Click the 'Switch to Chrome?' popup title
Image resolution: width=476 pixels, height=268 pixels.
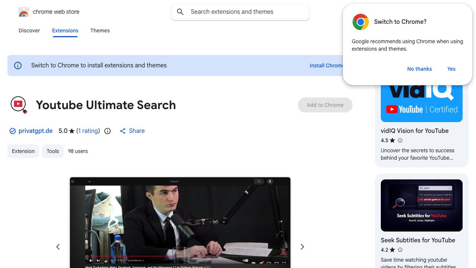400,22
